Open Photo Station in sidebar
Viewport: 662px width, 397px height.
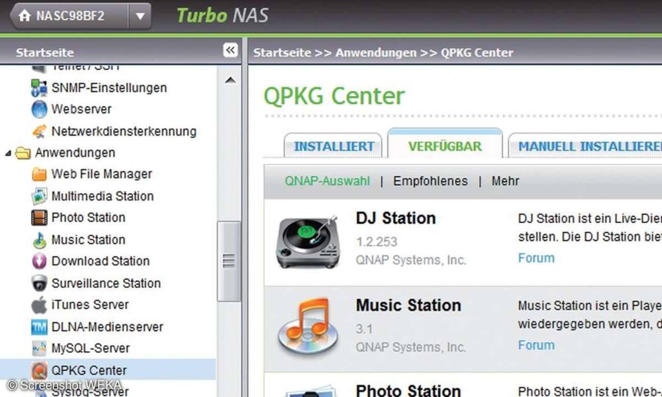pos(88,218)
